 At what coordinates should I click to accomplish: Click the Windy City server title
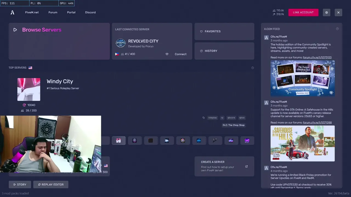60,81
